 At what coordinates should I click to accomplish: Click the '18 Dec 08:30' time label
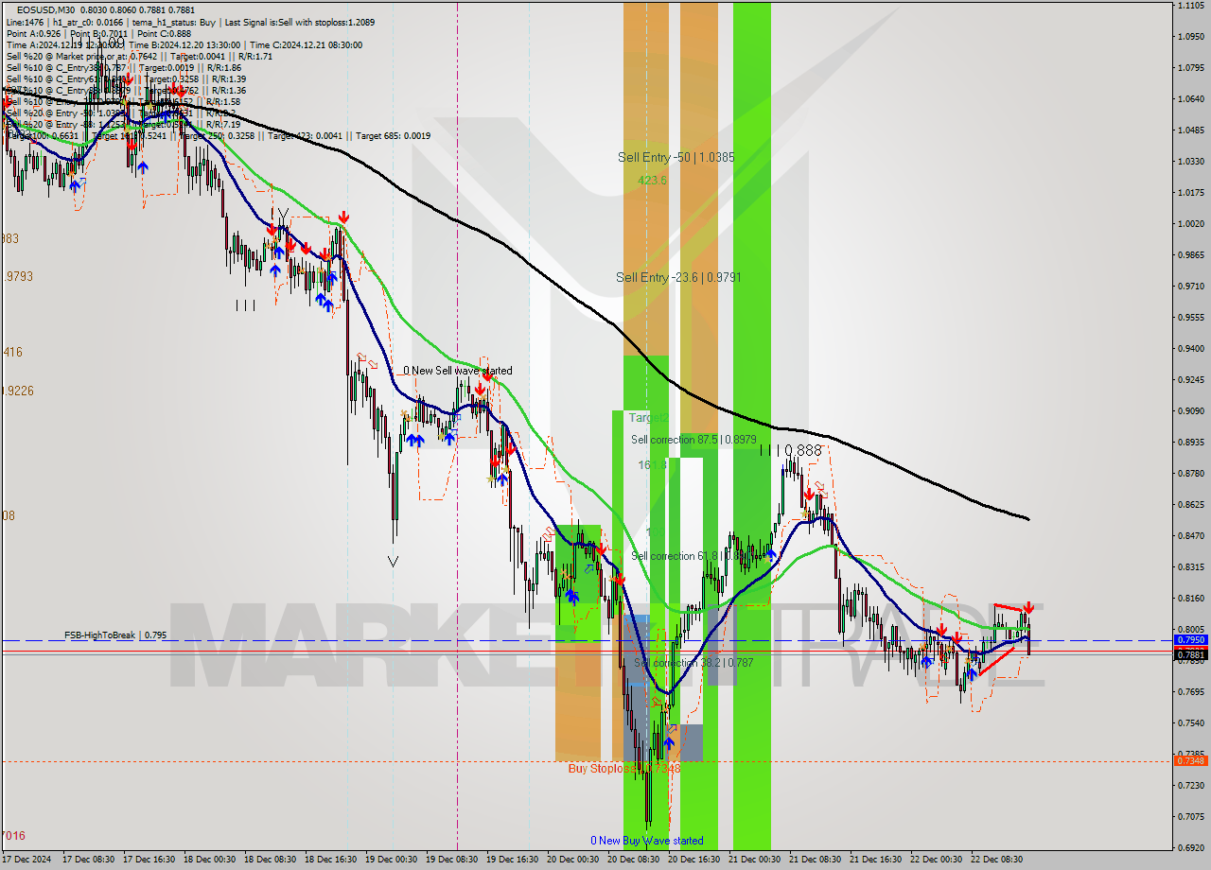coord(270,860)
